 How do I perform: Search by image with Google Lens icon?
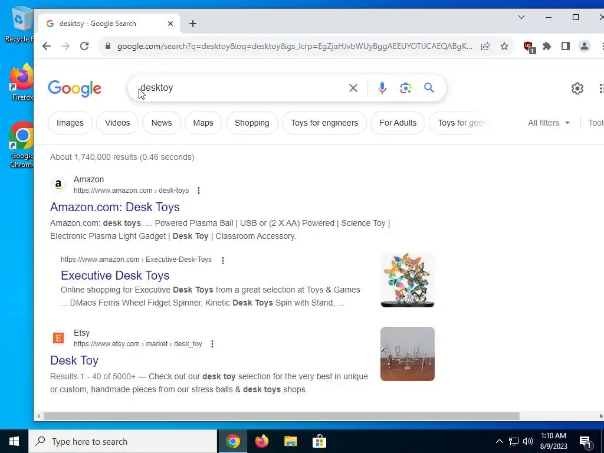point(405,88)
